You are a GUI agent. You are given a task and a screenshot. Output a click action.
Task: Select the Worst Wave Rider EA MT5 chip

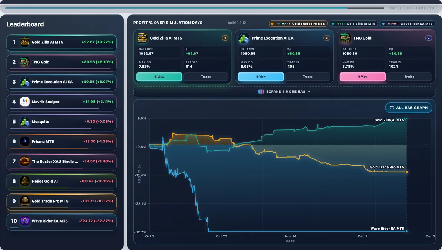pyautogui.click(x=408, y=24)
